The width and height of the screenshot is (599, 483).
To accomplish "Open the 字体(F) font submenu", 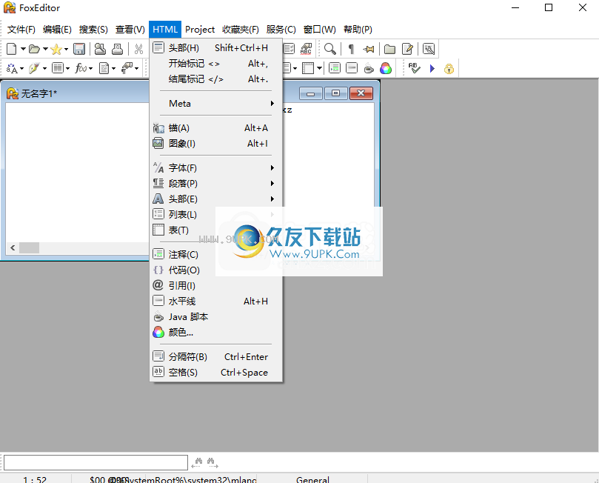I will [216, 167].
